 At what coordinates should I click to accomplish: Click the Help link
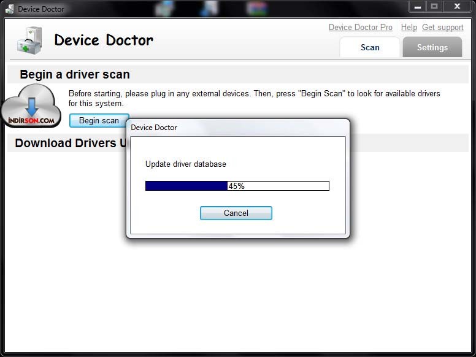pyautogui.click(x=409, y=28)
